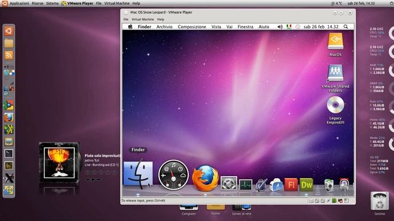Screen dimensions: 394x221
Task: Click the date and time in Ubuntu panel
Action: click(x=361, y=3)
